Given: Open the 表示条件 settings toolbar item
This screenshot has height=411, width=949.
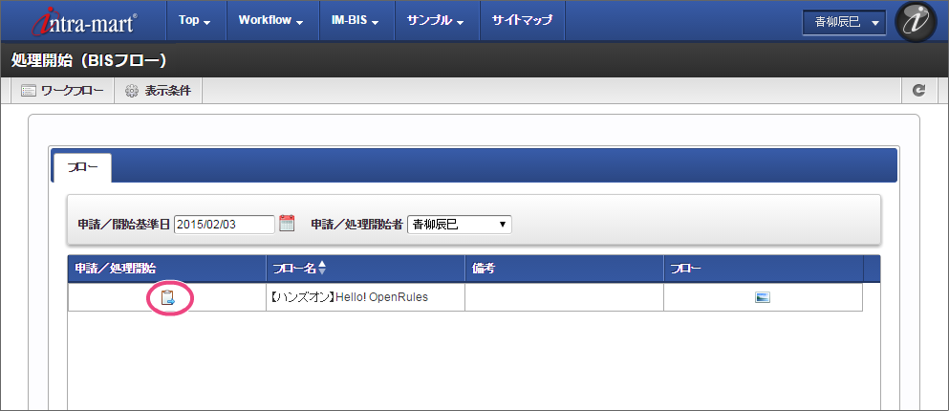Looking at the screenshot, I should 158,91.
